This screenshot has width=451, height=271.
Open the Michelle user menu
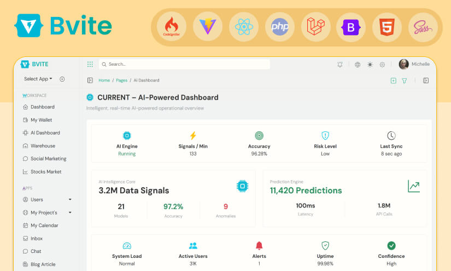tap(420, 64)
